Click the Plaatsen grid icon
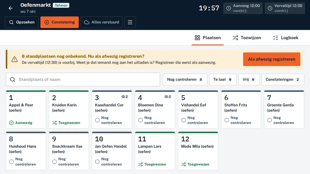The width and height of the screenshot is (310, 174). pos(197,38)
